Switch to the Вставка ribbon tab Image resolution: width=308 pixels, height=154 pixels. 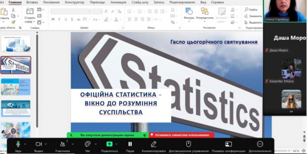32,2
